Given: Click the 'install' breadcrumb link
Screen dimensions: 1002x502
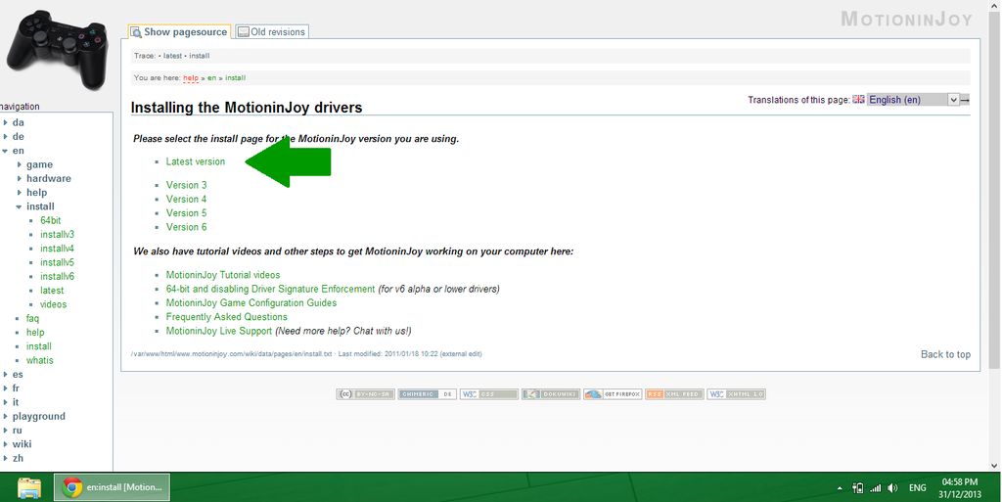Looking at the screenshot, I should [x=235, y=78].
